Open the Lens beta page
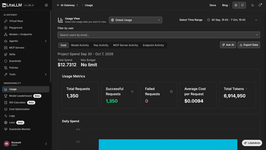The image size is (266, 150). click(x=25, y=122)
